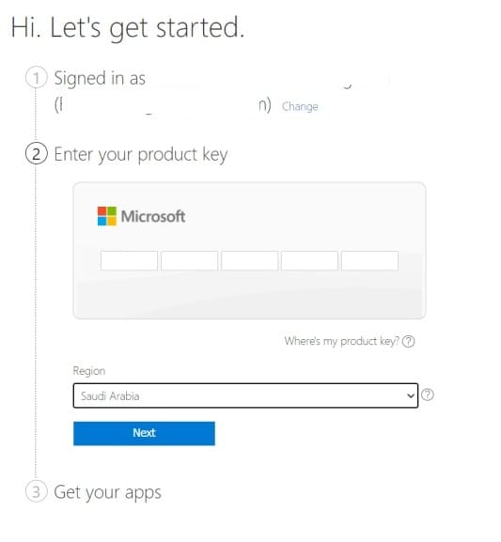Focus the first product key box

coord(129,260)
